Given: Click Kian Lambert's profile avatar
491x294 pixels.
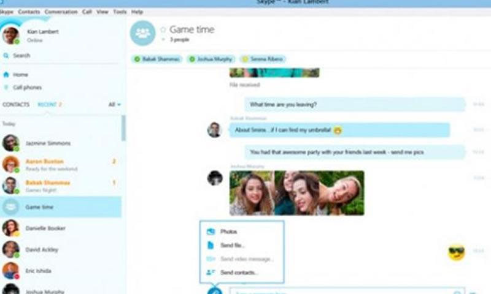Looking at the screenshot, I should click(10, 36).
